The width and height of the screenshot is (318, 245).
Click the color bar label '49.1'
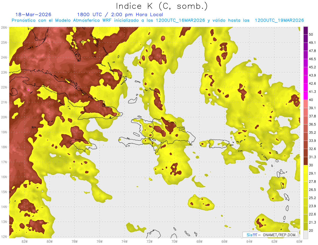(312, 43)
